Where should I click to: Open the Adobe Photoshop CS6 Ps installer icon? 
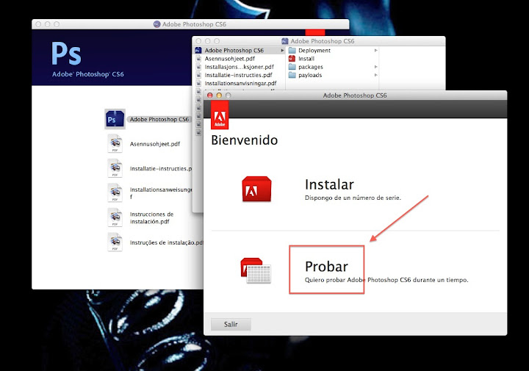(115, 119)
